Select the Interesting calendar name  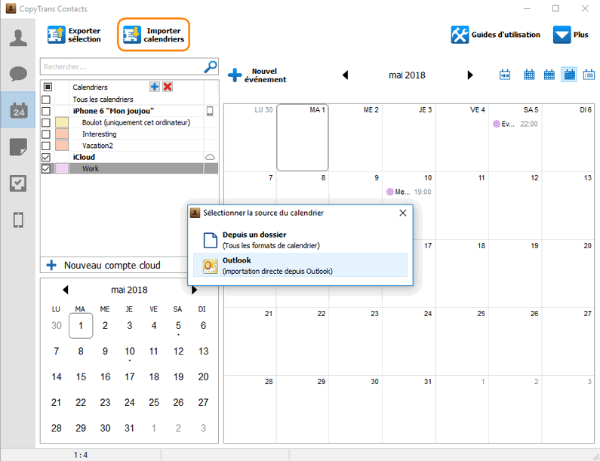pos(99,134)
